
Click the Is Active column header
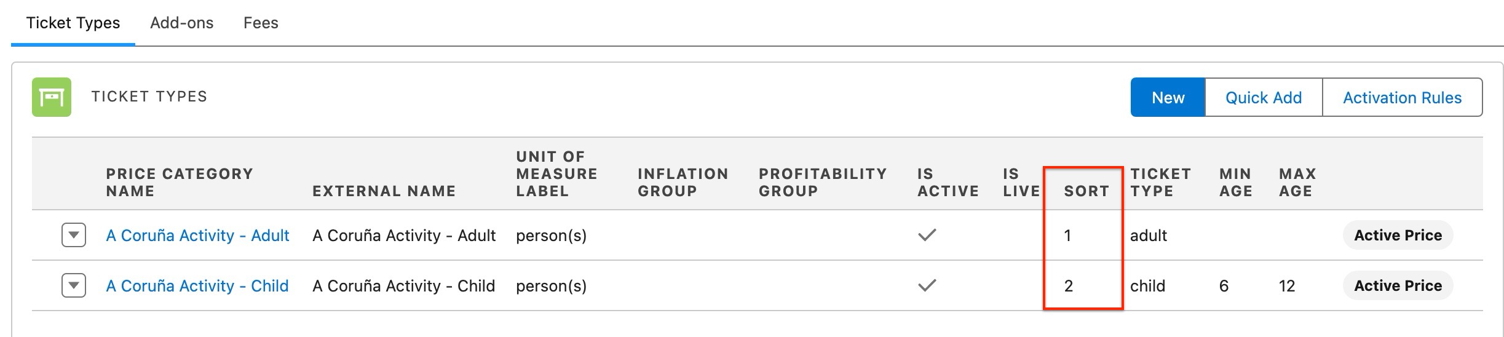947,182
